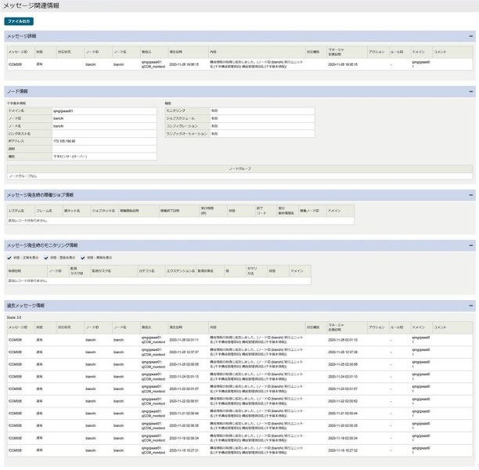
Task: Click the ロングホスト名 empty field
Action: pyautogui.click(x=104, y=134)
